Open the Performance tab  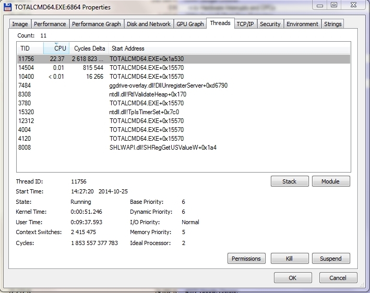pyautogui.click(x=50, y=24)
